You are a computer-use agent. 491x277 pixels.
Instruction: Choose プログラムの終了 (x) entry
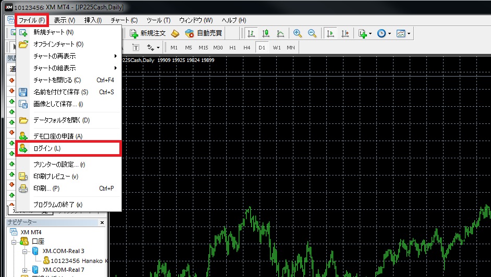69,205
